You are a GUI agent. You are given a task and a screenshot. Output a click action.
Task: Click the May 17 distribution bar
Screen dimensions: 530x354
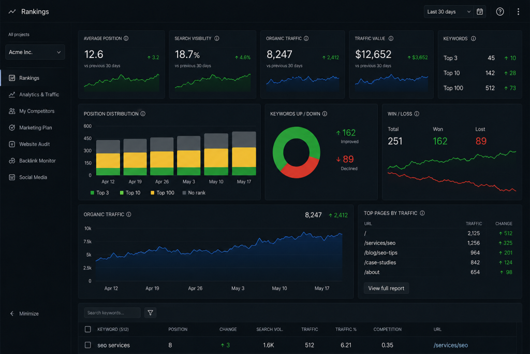tap(244, 153)
